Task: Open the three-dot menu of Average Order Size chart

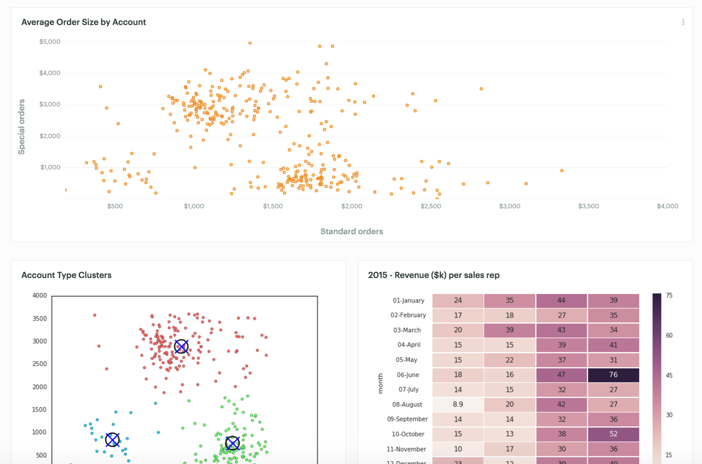Action: tap(683, 22)
